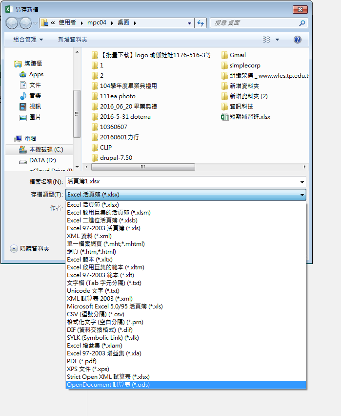Open the help button in toolbar
341x416 pixels.
tap(297, 40)
